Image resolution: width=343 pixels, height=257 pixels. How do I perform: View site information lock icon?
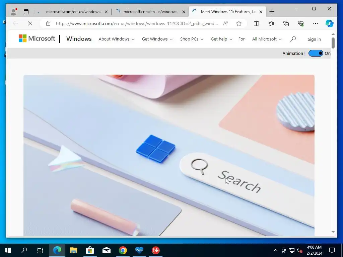[x=48, y=23]
